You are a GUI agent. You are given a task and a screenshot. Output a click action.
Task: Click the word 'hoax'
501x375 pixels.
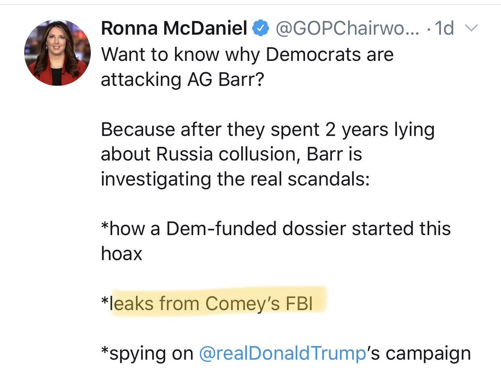click(122, 254)
